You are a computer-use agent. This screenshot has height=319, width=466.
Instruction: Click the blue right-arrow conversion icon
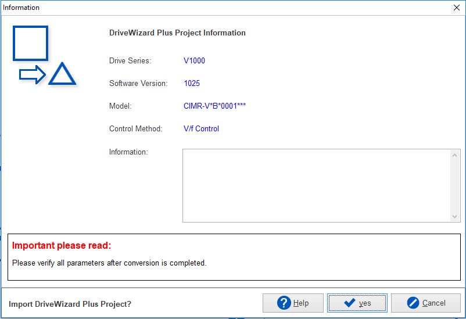click(33, 74)
